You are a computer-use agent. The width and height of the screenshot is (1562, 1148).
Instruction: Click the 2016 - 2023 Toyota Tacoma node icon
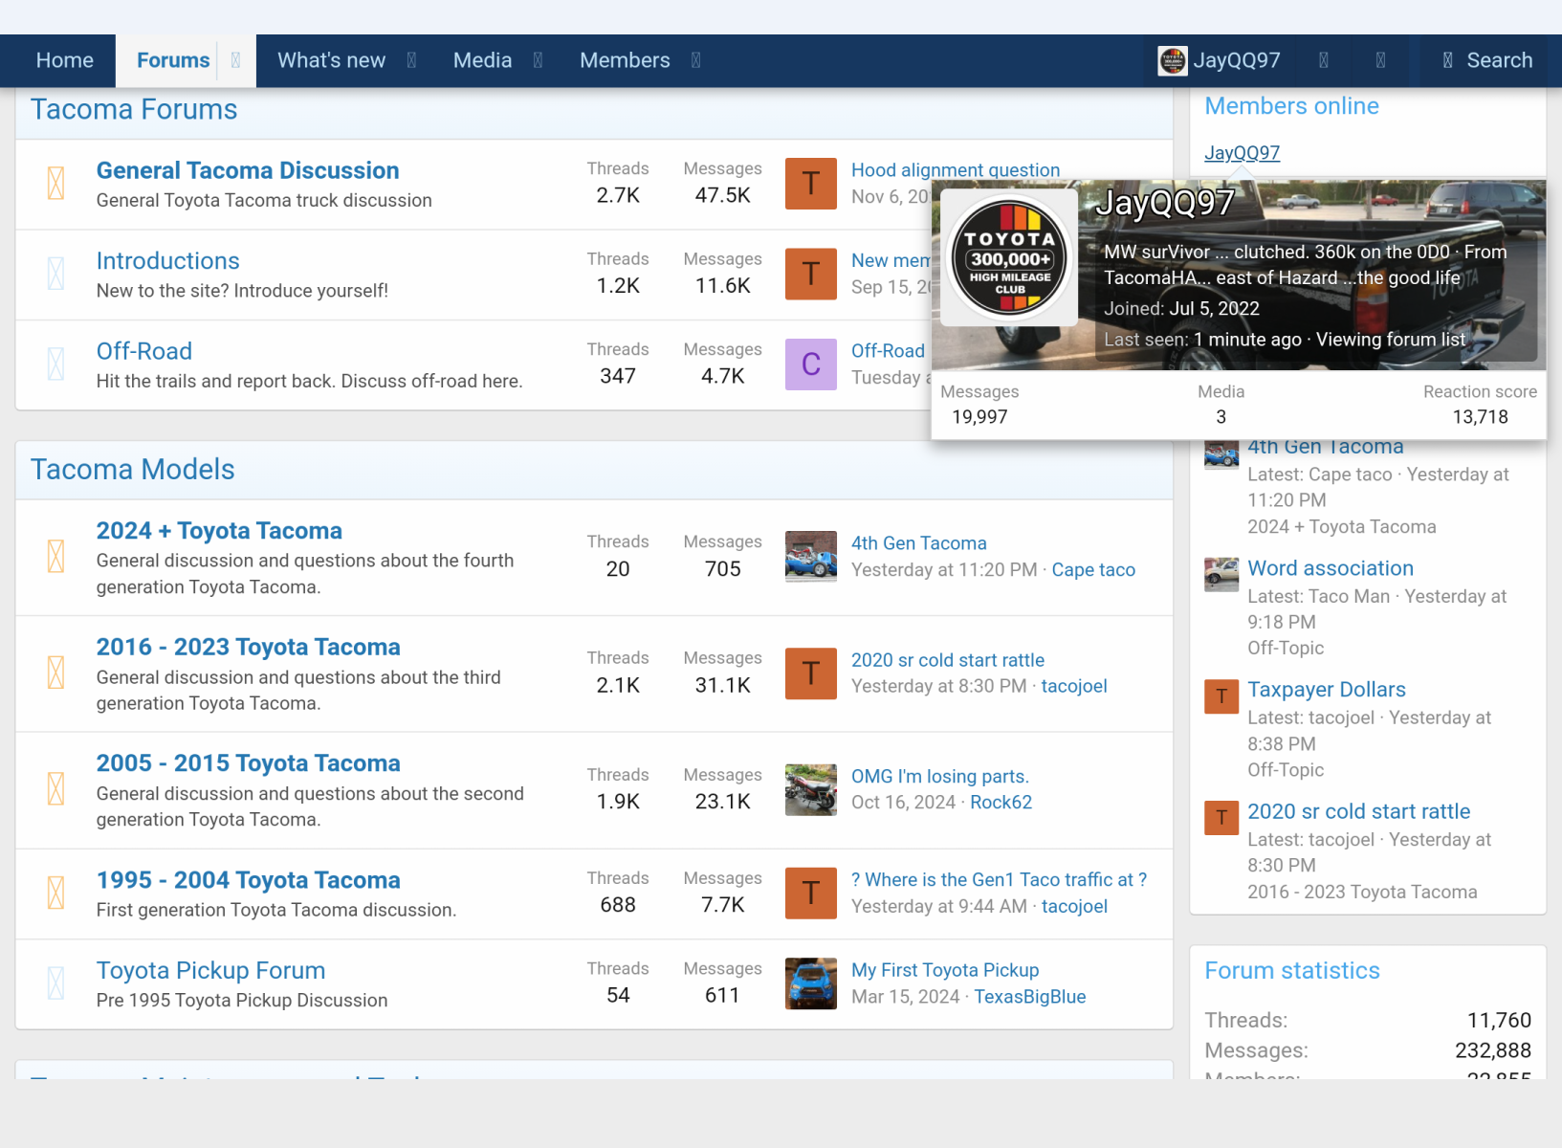56,673
